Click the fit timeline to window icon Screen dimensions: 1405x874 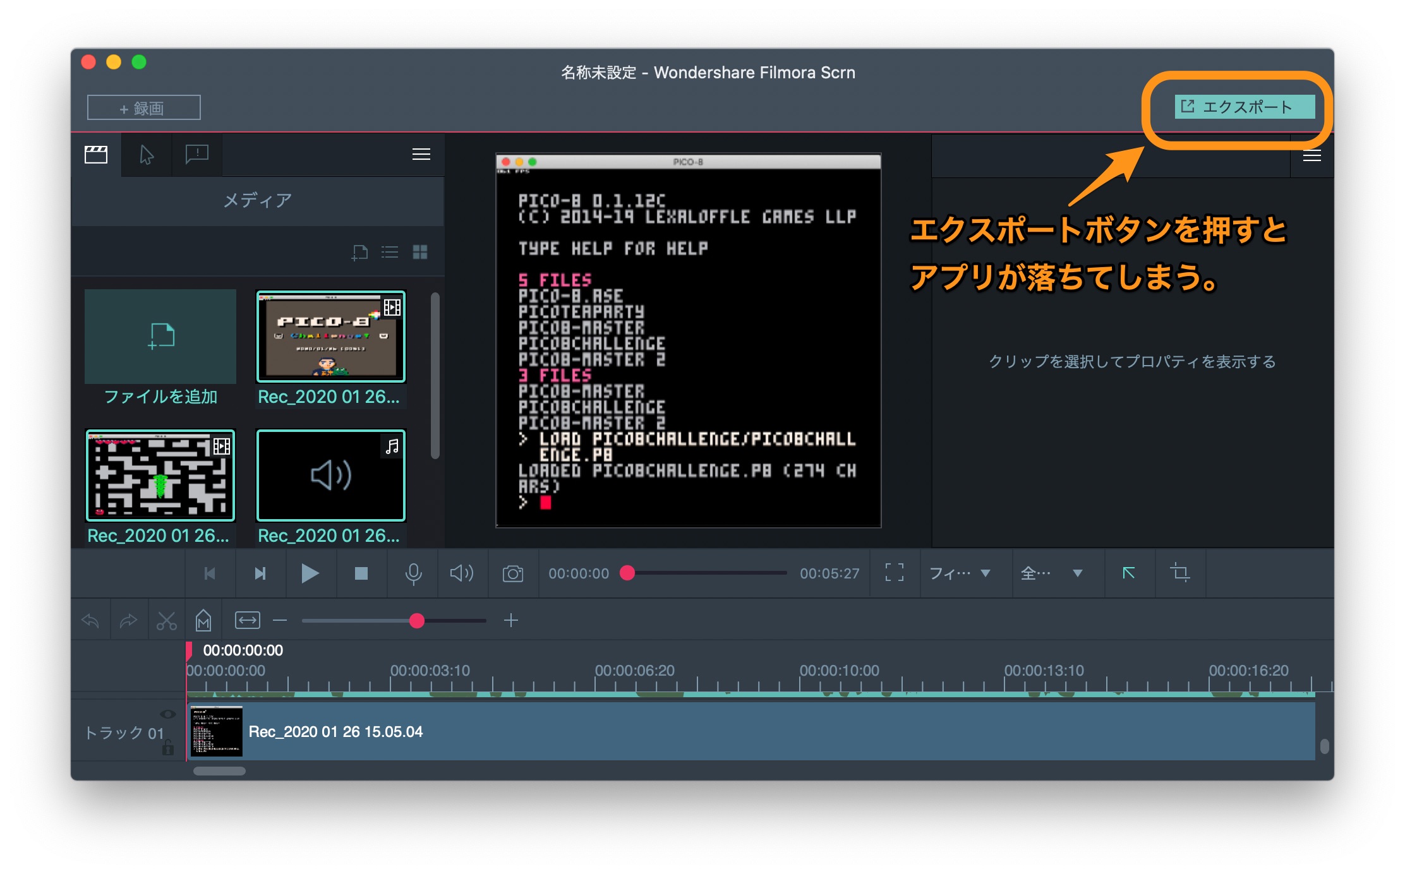247,621
